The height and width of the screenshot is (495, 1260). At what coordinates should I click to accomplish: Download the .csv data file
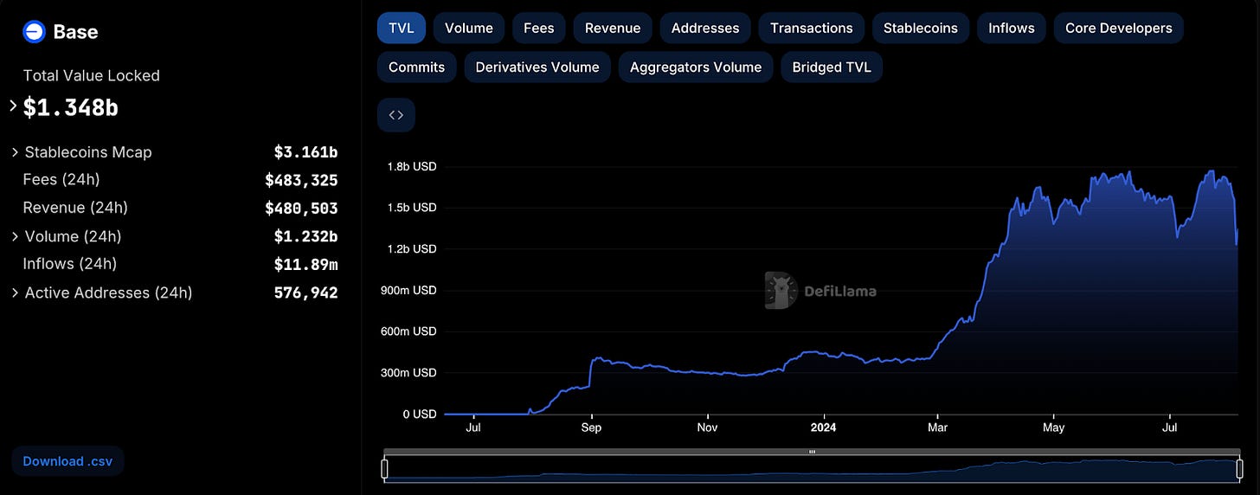[67, 461]
